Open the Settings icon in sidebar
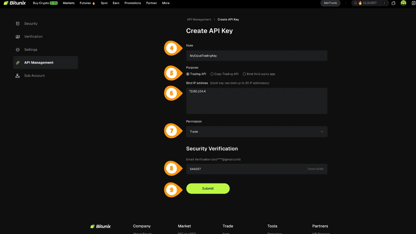This screenshot has width=416, height=234. 18,50
